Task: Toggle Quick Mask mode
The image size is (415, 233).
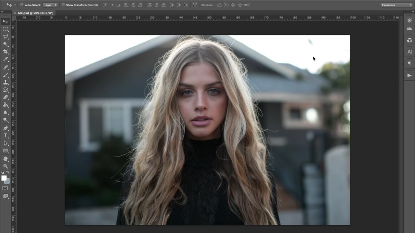Action: click(x=5, y=188)
